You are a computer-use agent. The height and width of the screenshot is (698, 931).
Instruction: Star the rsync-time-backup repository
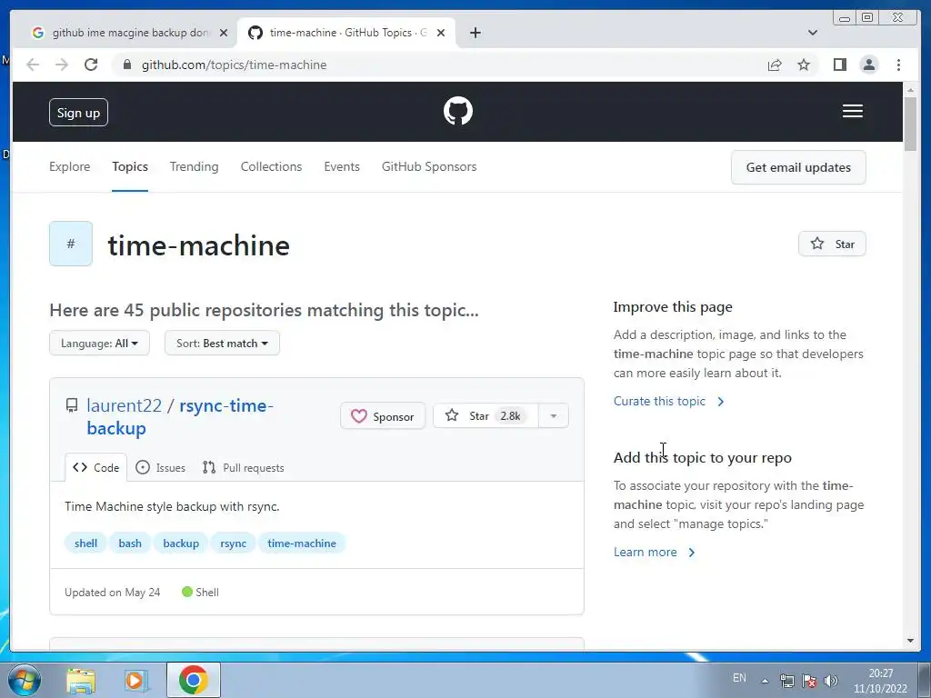pos(486,416)
